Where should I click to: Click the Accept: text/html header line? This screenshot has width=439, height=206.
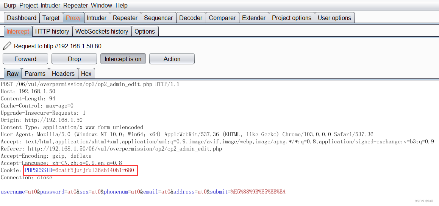pos(217,141)
